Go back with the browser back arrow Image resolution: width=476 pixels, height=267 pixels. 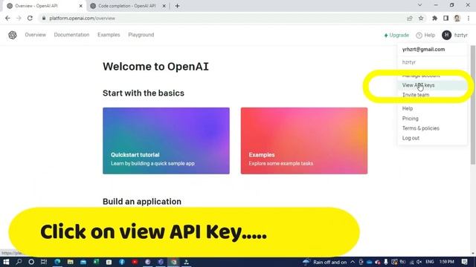point(7,18)
